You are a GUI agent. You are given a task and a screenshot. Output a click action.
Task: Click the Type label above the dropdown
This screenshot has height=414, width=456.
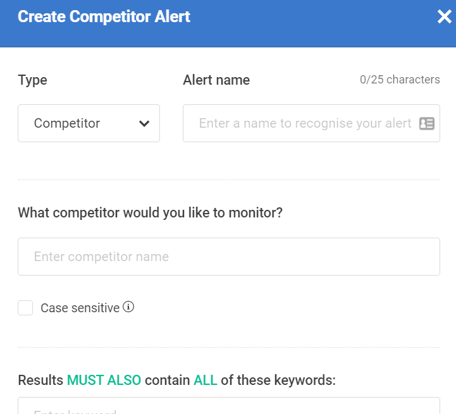(33, 80)
